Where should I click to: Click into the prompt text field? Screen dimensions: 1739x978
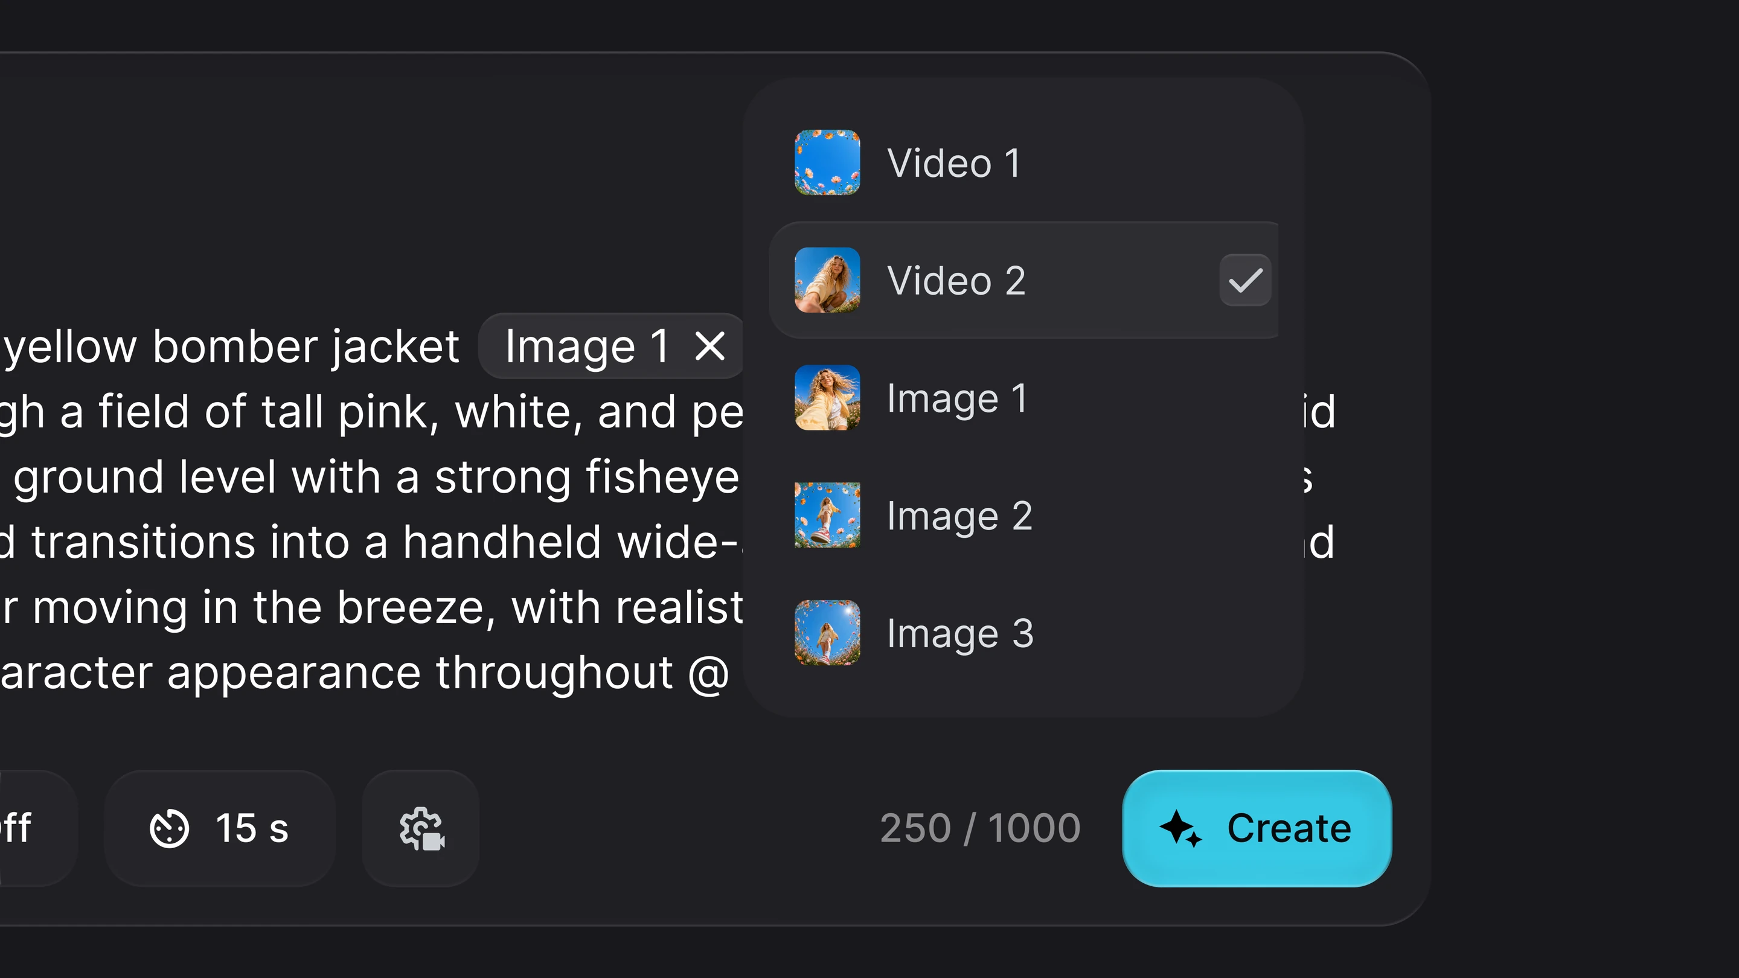371,510
